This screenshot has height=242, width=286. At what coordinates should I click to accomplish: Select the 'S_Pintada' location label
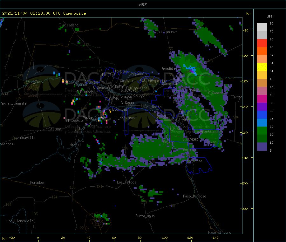pos(85,92)
